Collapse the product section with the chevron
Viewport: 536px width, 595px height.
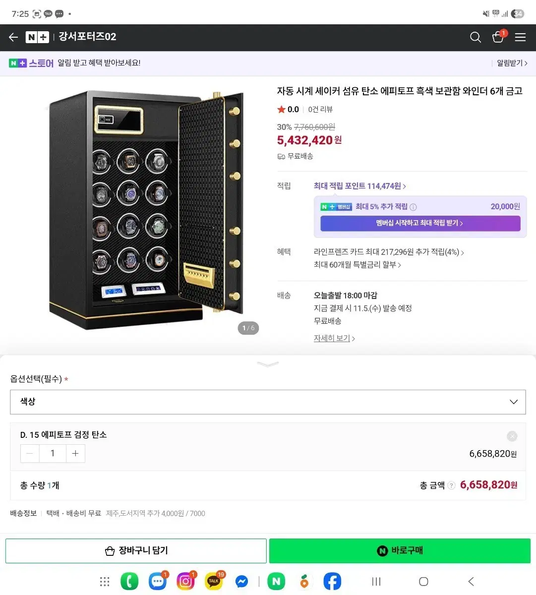pyautogui.click(x=268, y=363)
